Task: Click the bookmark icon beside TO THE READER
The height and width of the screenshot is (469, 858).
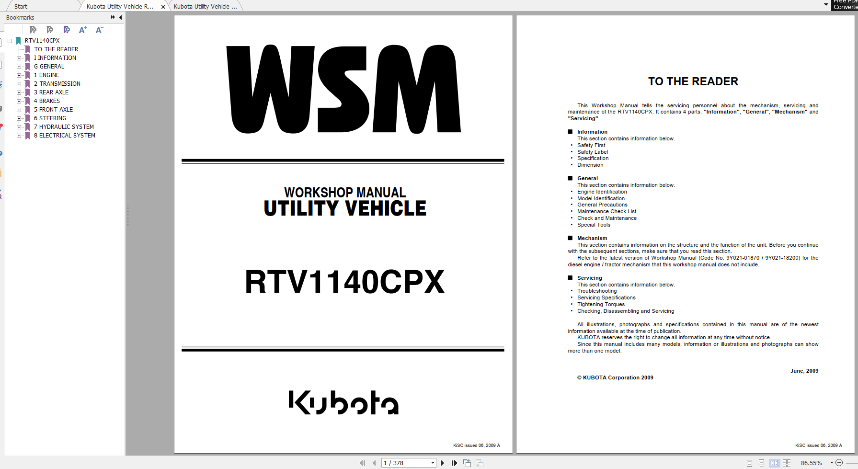Action: [x=27, y=49]
